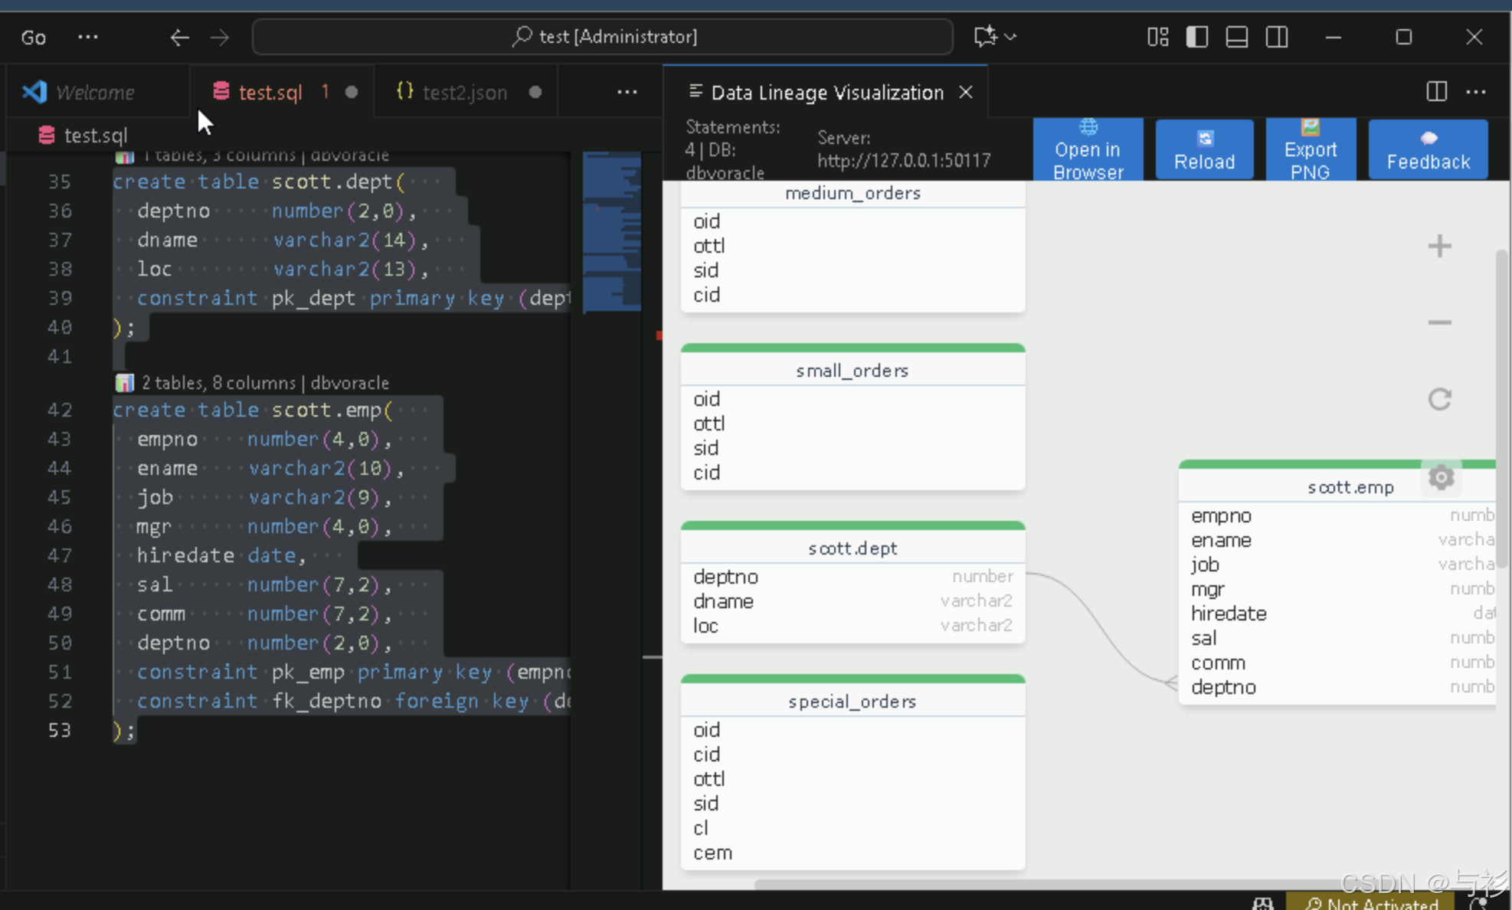This screenshot has height=910, width=1512.
Task: Go back in navigation history
Action: point(179,37)
